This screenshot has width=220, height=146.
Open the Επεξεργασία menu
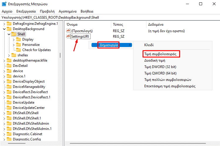pyautogui.click(x=26, y=11)
